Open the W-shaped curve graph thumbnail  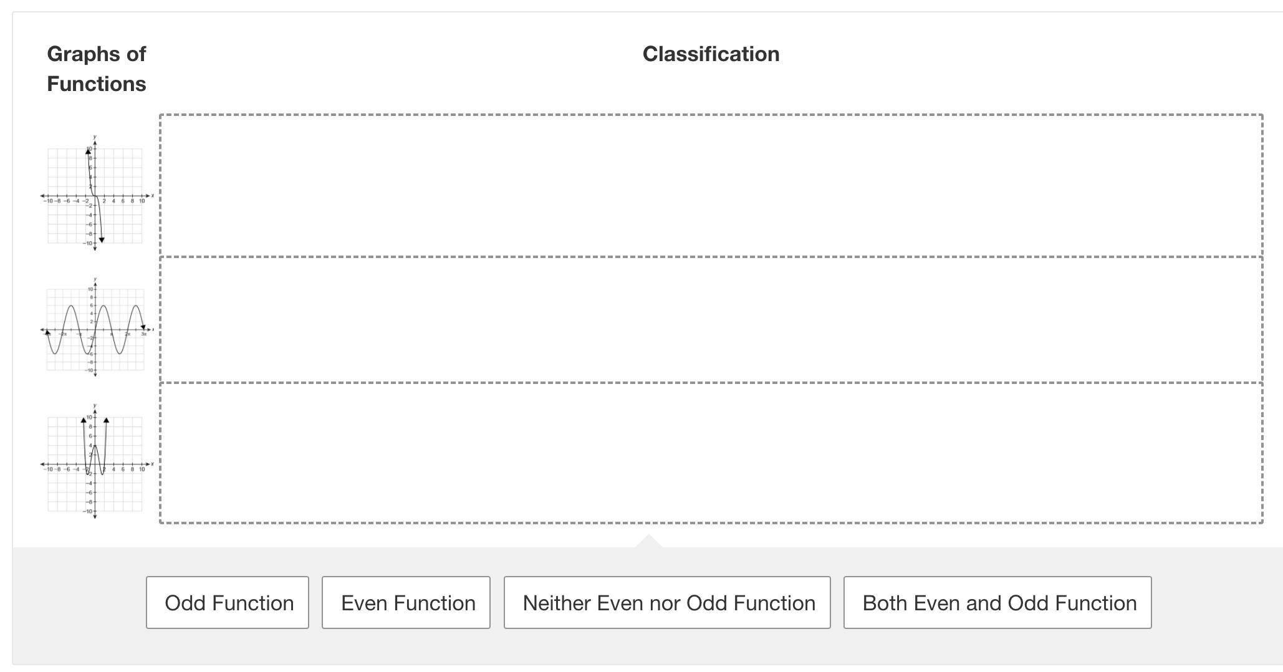[95, 463]
